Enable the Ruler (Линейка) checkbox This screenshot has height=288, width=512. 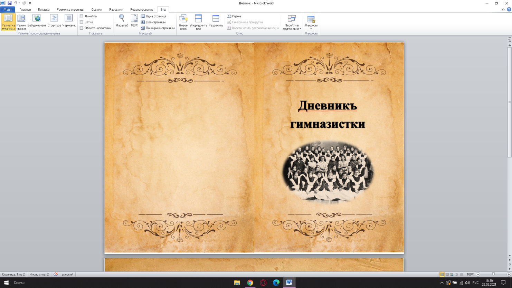(82, 16)
